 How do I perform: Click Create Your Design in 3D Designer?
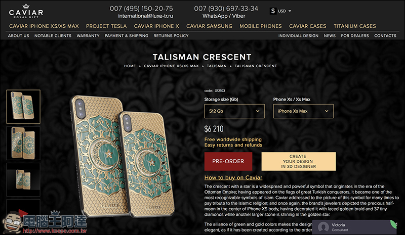pyautogui.click(x=299, y=161)
